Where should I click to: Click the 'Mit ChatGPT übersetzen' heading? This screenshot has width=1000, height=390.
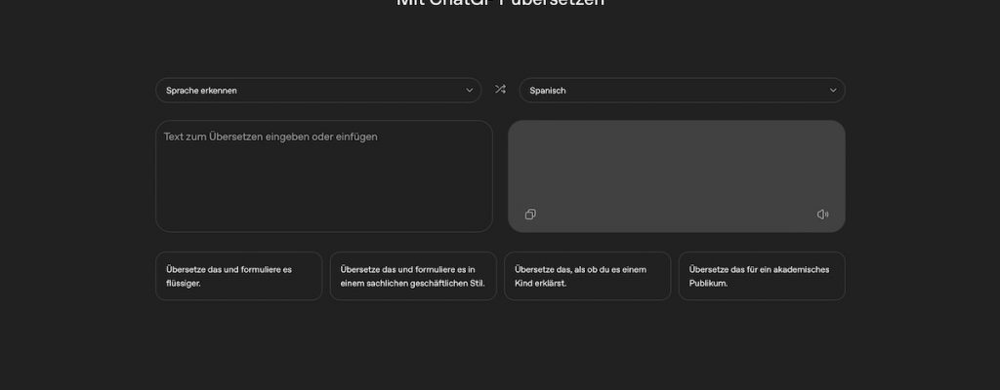[x=500, y=3]
